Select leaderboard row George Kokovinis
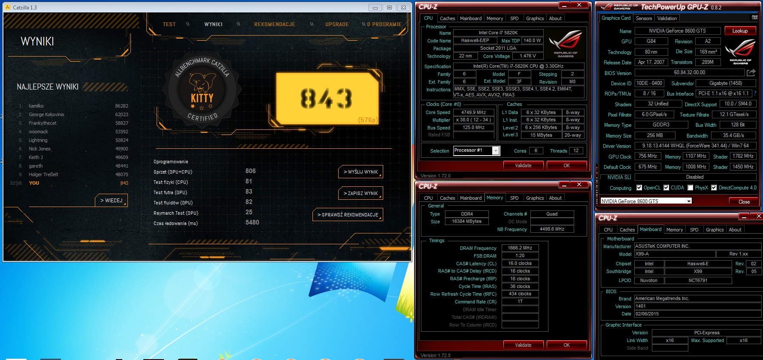 73,114
